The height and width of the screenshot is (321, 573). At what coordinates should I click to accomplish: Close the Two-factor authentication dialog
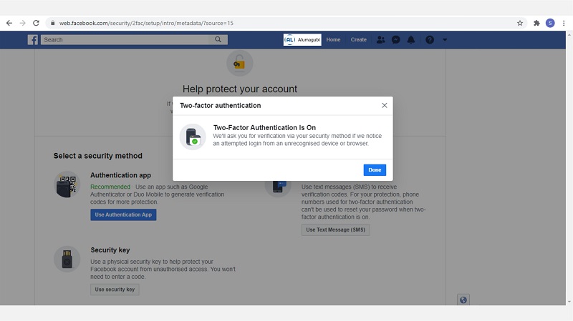coord(385,105)
